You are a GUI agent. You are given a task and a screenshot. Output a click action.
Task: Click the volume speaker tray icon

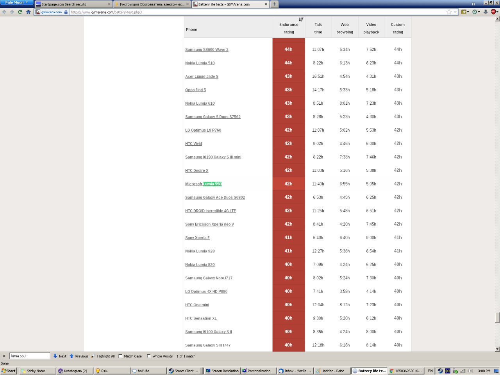point(470,371)
